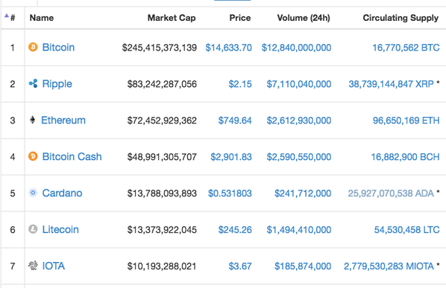Select market cap $10,193,288,021
Image resolution: width=446 pixels, height=288 pixels.
click(x=162, y=266)
